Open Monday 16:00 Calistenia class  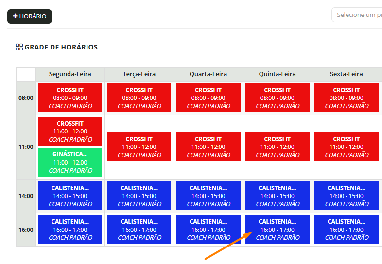click(70, 229)
